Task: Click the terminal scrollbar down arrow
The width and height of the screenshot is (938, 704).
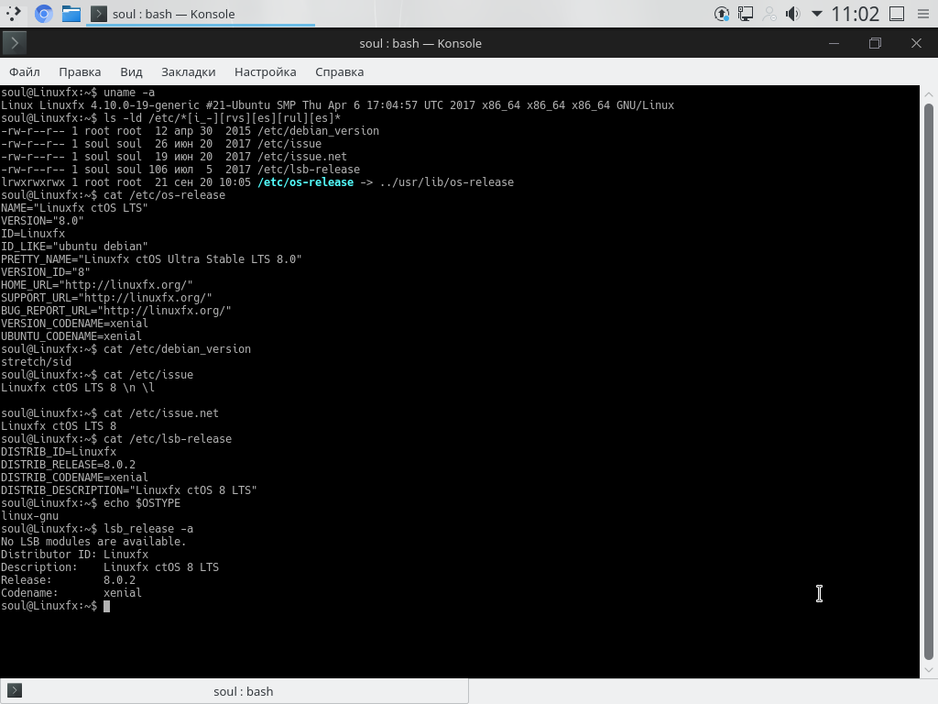Action: pyautogui.click(x=929, y=670)
